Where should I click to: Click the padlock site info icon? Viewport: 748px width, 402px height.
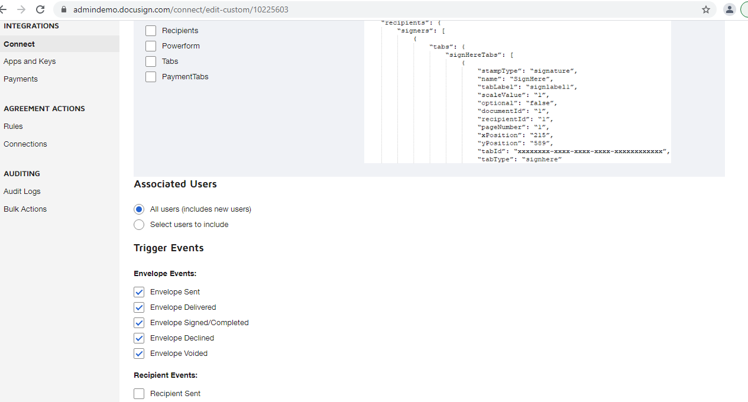click(x=64, y=10)
